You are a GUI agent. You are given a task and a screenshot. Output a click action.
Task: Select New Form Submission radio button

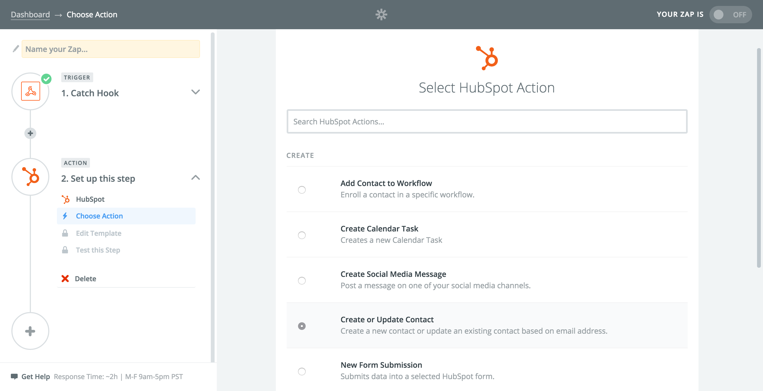pyautogui.click(x=302, y=371)
